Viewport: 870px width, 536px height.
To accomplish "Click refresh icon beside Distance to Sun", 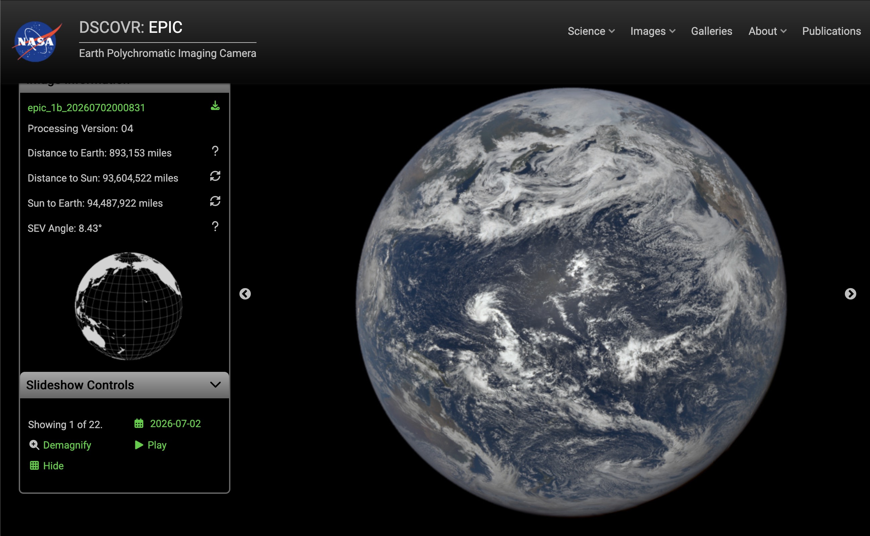I will [215, 176].
